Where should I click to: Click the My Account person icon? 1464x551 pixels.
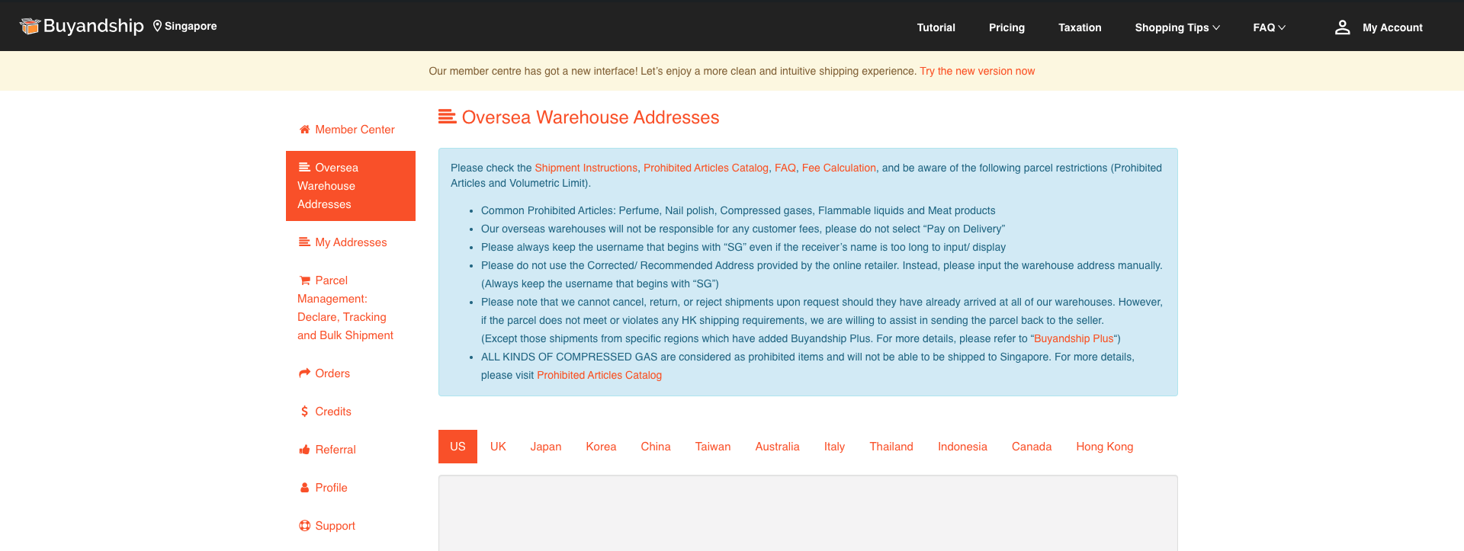pyautogui.click(x=1342, y=27)
